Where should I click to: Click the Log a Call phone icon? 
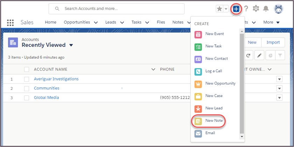(x=198, y=72)
